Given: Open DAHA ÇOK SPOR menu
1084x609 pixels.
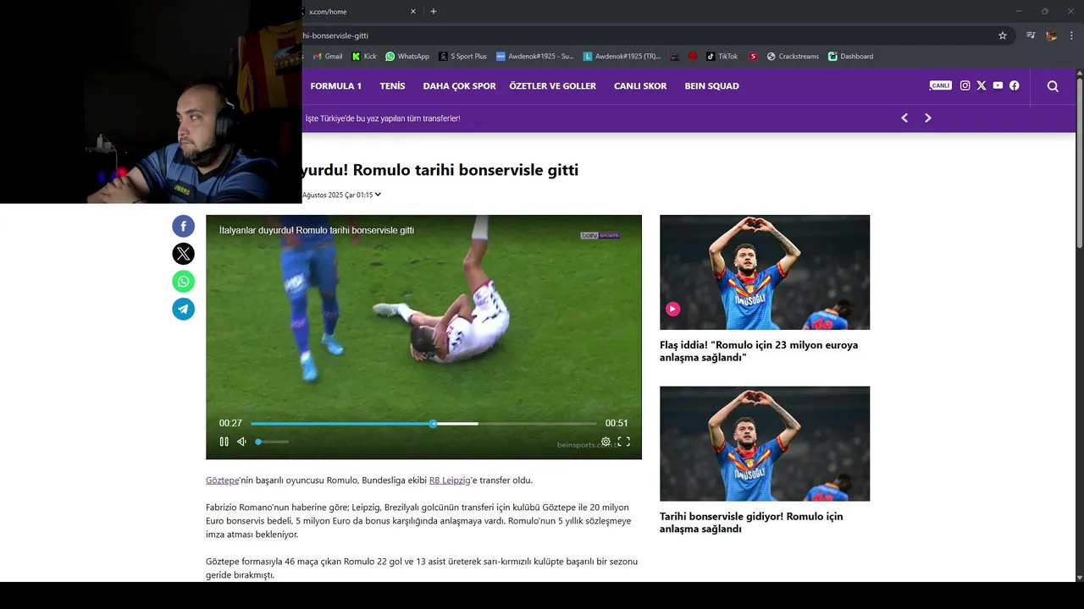Looking at the screenshot, I should [x=460, y=86].
